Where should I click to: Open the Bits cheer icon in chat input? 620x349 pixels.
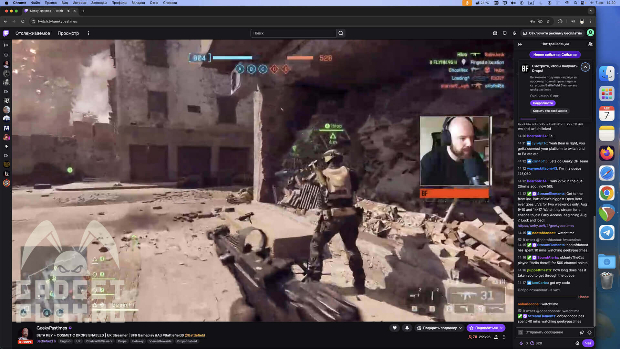582,332
